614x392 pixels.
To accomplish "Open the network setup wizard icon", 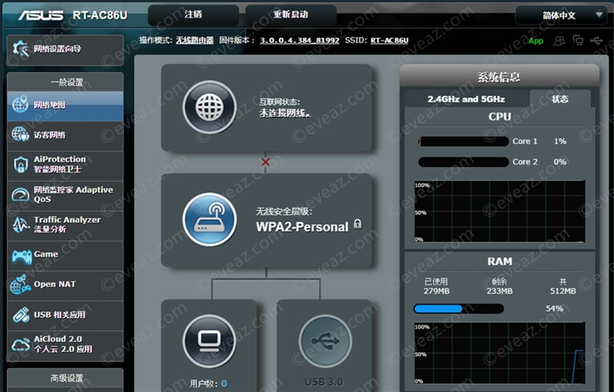I will [21, 49].
